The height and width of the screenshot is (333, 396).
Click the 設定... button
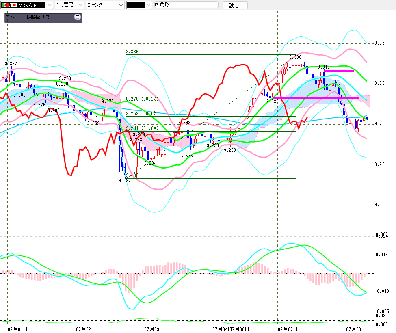(x=235, y=5)
